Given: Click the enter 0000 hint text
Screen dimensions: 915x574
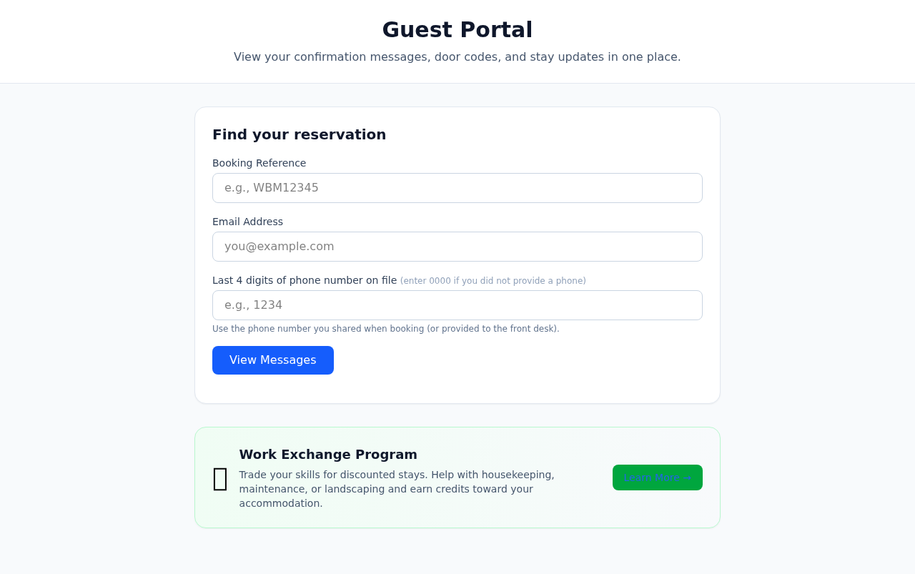Looking at the screenshot, I should click(x=493, y=280).
